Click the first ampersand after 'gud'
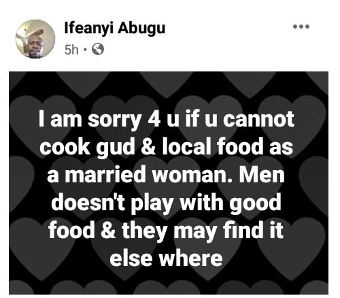The image size is (340, 298). [148, 147]
